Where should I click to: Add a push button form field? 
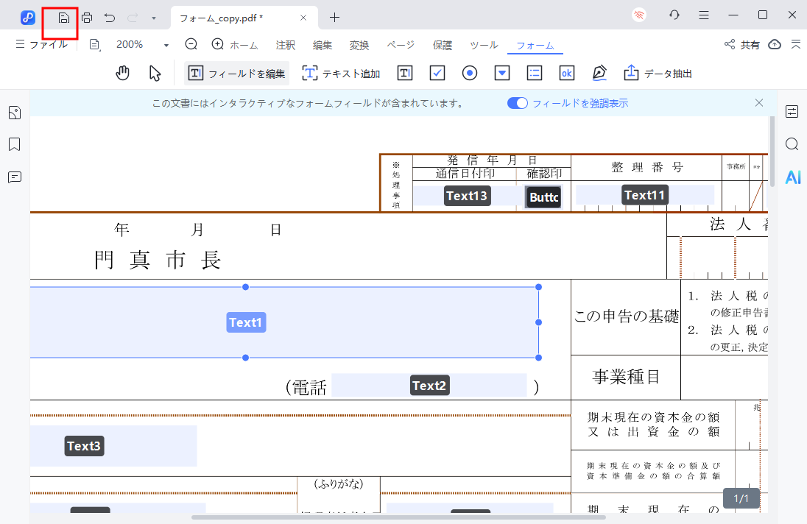click(x=566, y=73)
